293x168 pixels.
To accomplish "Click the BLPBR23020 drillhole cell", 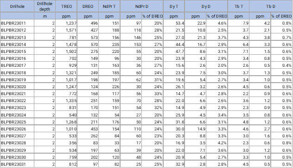I will pyautogui.click(x=17, y=87).
